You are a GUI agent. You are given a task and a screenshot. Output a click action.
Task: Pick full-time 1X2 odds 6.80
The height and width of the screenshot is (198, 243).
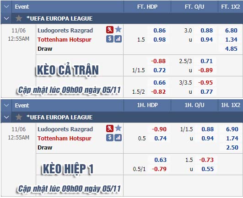(x=231, y=30)
